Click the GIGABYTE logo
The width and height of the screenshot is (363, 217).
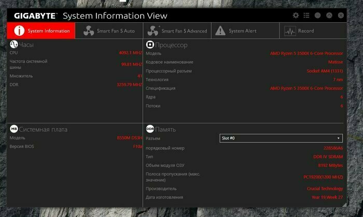point(35,16)
